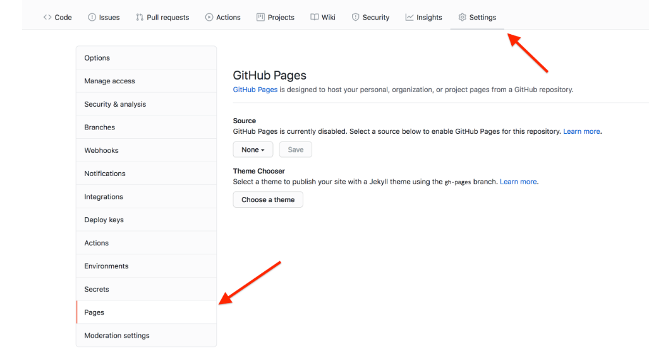Expand the None source dropdown

coord(253,150)
